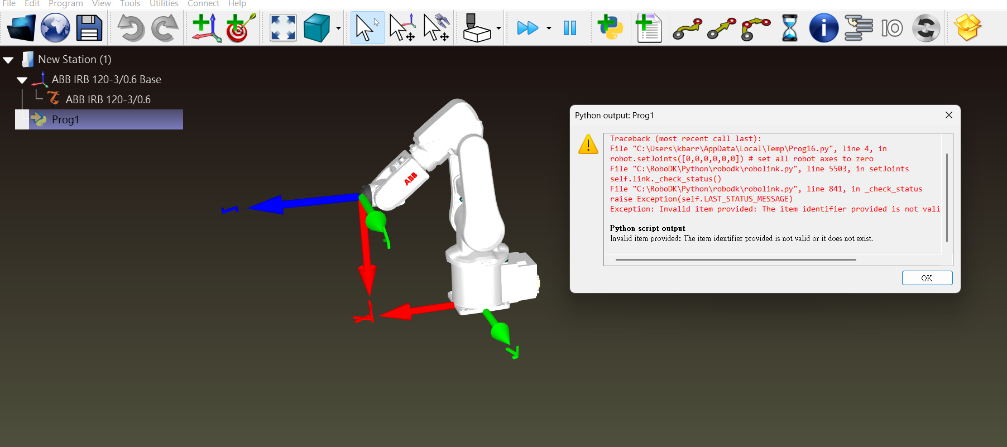Click the Open file folder icon
Viewport: 1007px width, 447px height.
pyautogui.click(x=21, y=28)
